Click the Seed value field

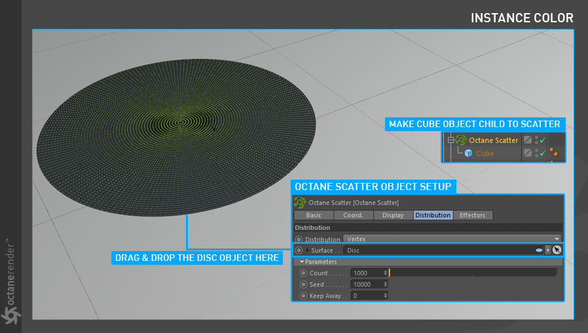[369, 284]
